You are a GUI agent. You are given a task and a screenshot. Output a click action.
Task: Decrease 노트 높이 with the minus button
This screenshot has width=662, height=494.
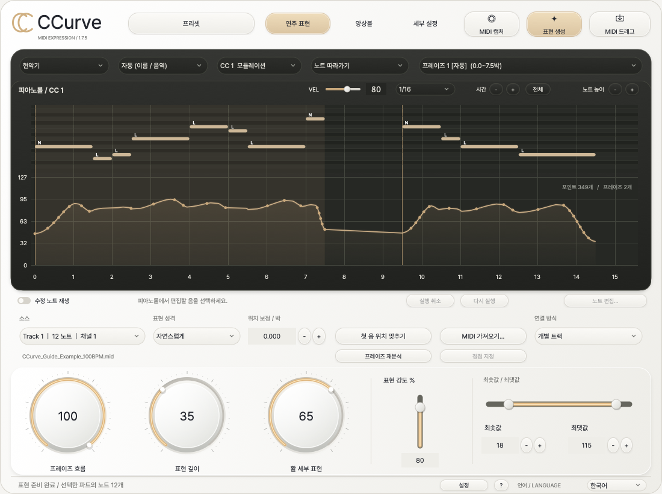click(615, 90)
